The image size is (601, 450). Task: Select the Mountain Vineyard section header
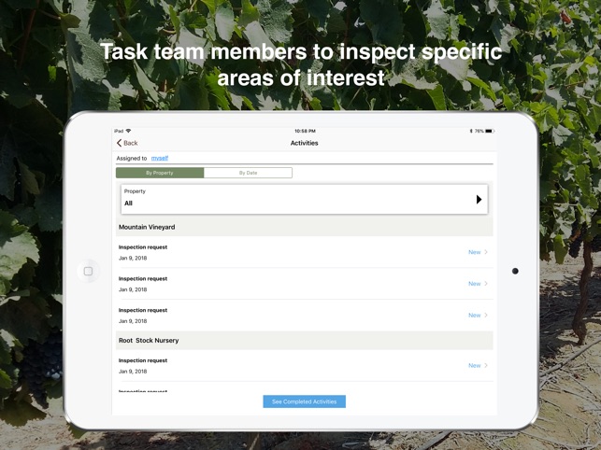click(x=305, y=227)
